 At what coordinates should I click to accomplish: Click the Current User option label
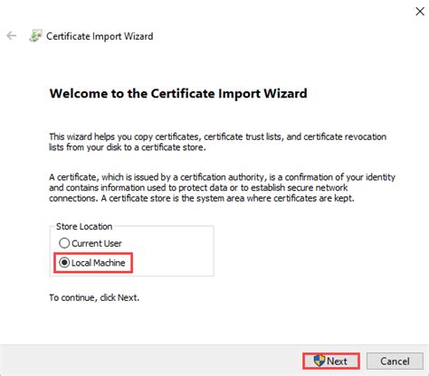(x=97, y=243)
